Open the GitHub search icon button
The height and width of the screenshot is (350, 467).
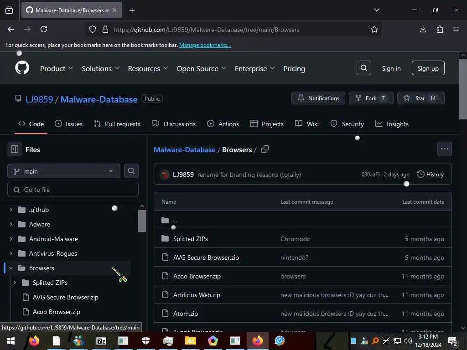point(363,68)
